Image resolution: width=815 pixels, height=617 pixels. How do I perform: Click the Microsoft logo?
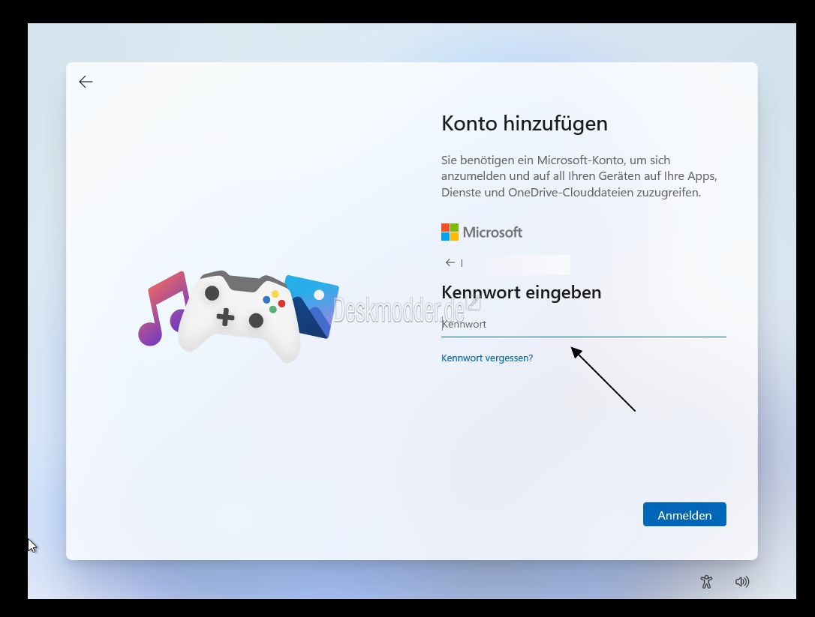pos(481,232)
